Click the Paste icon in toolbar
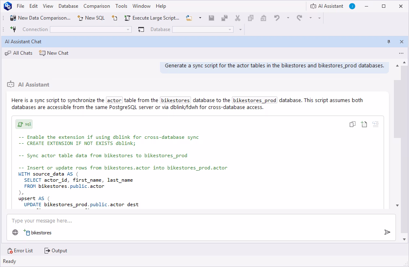The height and width of the screenshot is (267, 409). (x=263, y=18)
